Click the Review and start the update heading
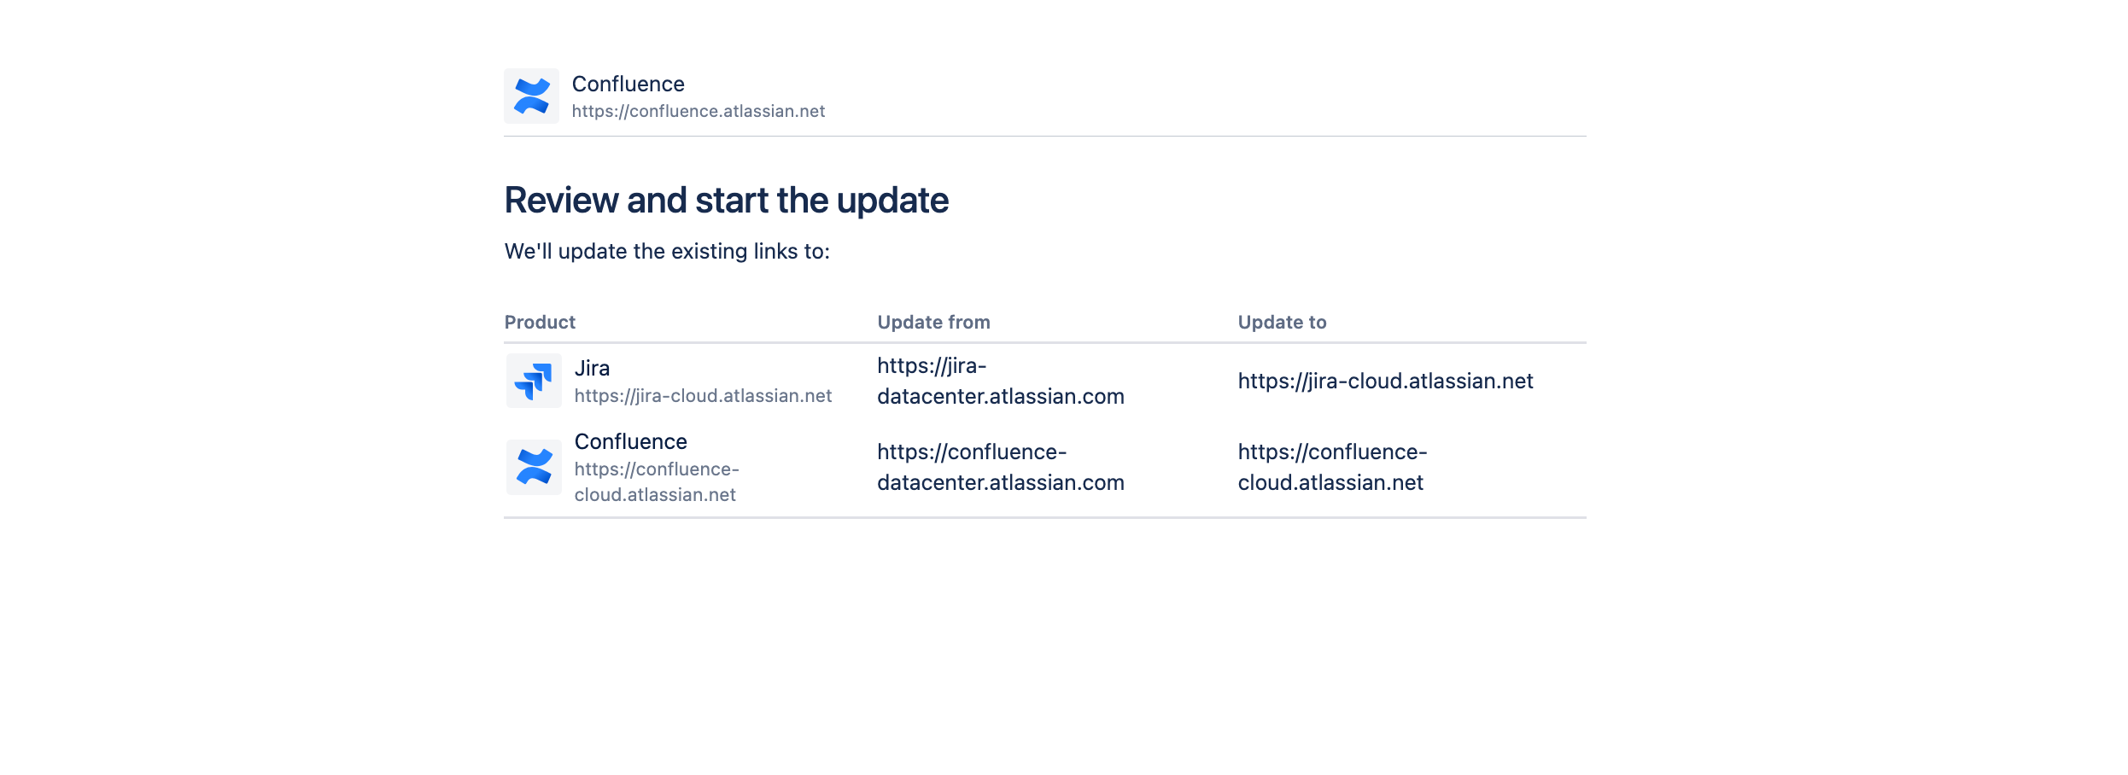Screen dimensions: 2128x775 (727, 199)
